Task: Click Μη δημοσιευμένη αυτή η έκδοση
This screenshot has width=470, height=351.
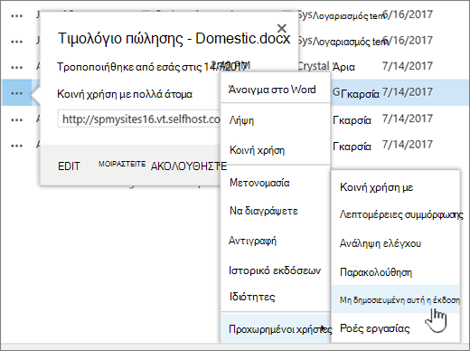Action: [x=396, y=299]
